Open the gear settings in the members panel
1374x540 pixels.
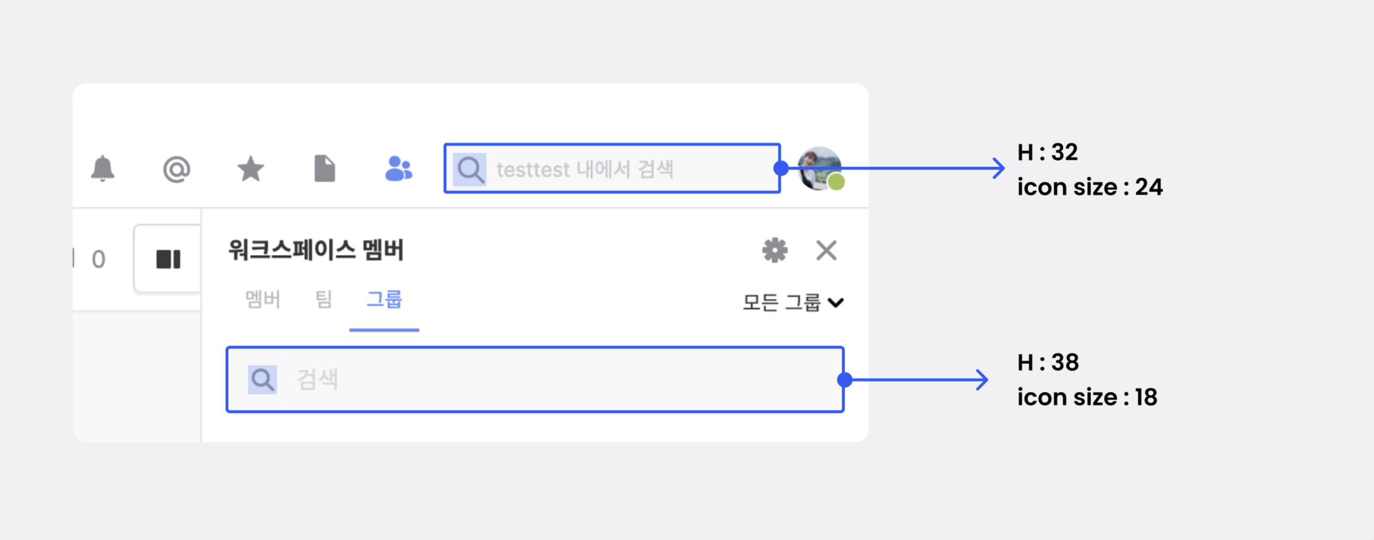pyautogui.click(x=775, y=250)
